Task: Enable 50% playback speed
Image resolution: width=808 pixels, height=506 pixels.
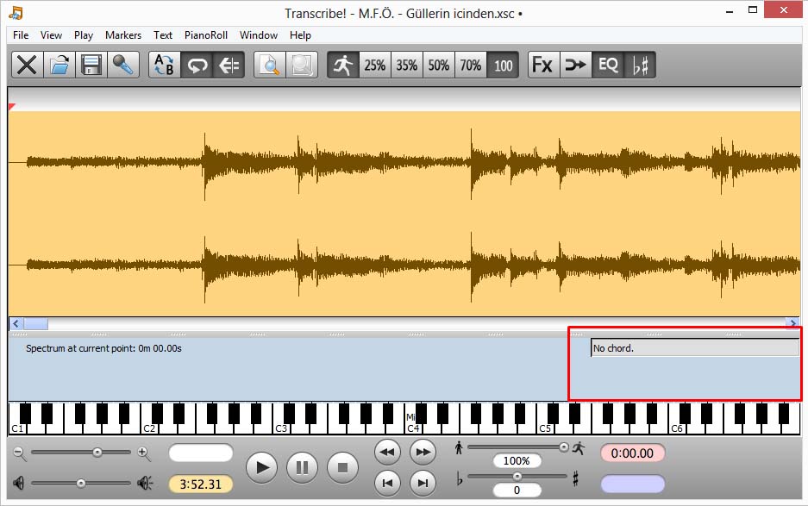Action: tap(437, 65)
